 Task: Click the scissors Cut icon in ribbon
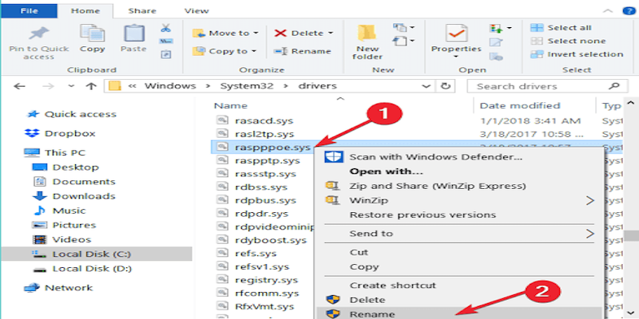tap(166, 28)
